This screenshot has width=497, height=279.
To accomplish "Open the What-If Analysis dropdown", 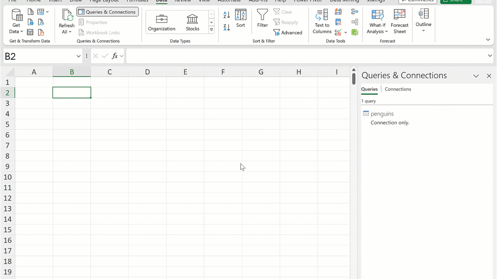I will tap(377, 31).
